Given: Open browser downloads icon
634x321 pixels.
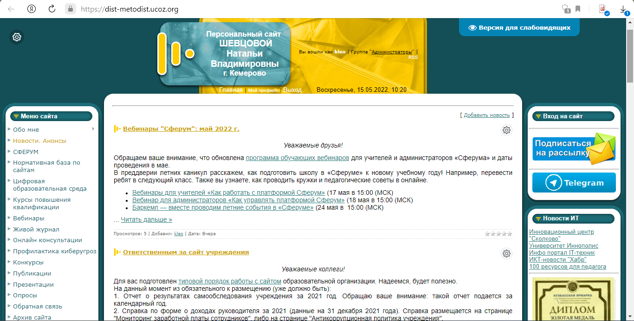Looking at the screenshot, I should [x=623, y=9].
